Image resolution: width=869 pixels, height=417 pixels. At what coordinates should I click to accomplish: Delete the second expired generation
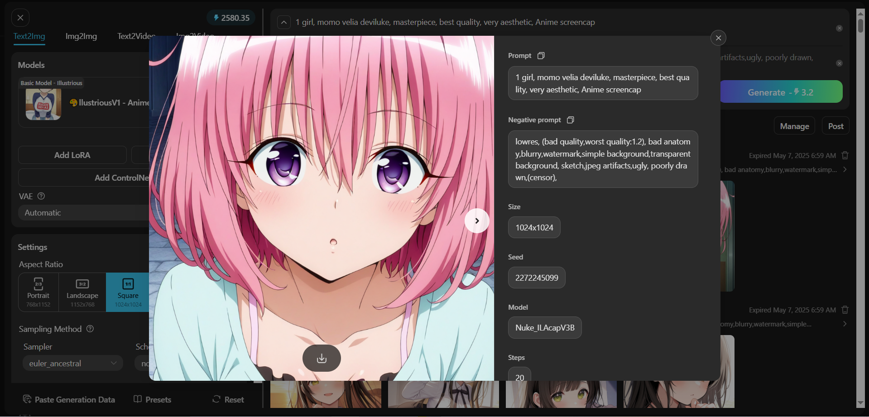pyautogui.click(x=845, y=310)
